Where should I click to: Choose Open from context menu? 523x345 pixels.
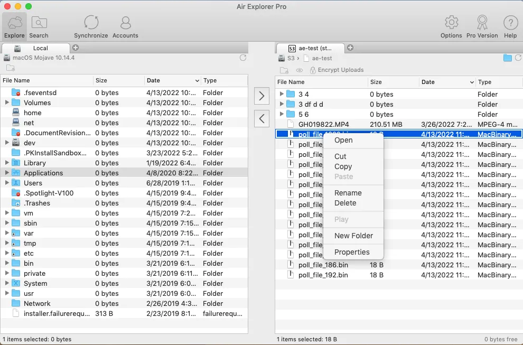click(353, 140)
